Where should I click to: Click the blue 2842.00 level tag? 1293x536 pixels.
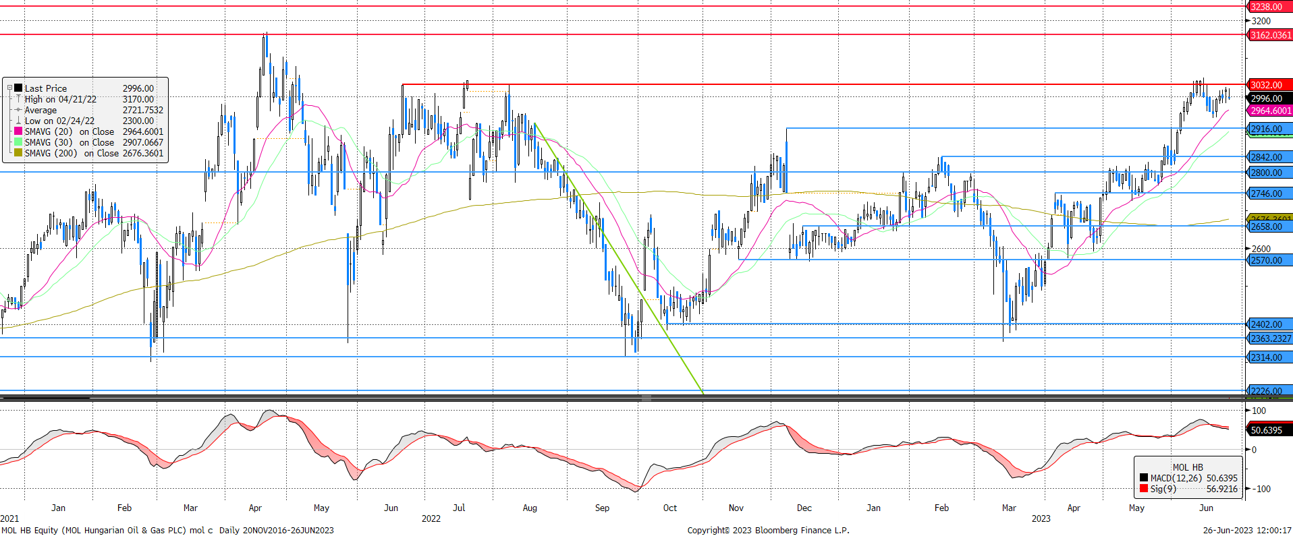pos(1269,157)
